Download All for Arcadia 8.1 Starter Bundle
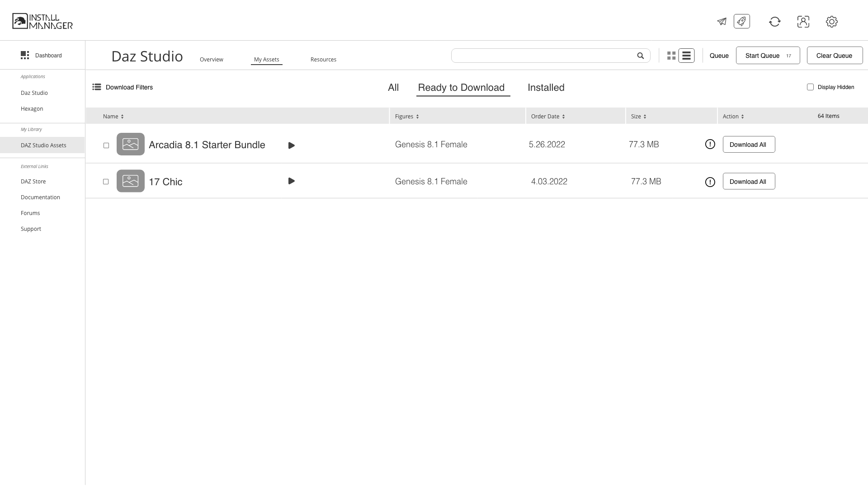The width and height of the screenshot is (868, 487). click(749, 144)
